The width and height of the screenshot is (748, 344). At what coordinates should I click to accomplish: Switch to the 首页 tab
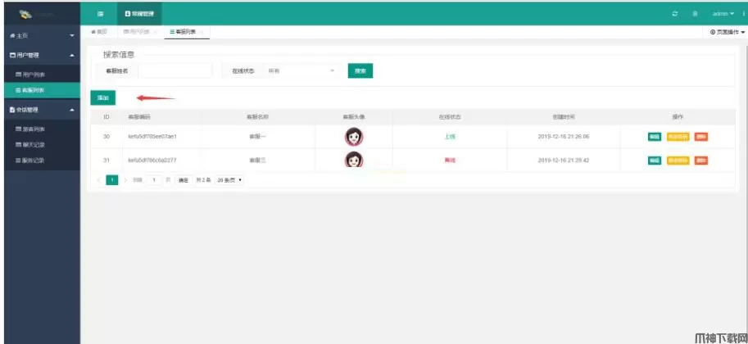tap(99, 32)
